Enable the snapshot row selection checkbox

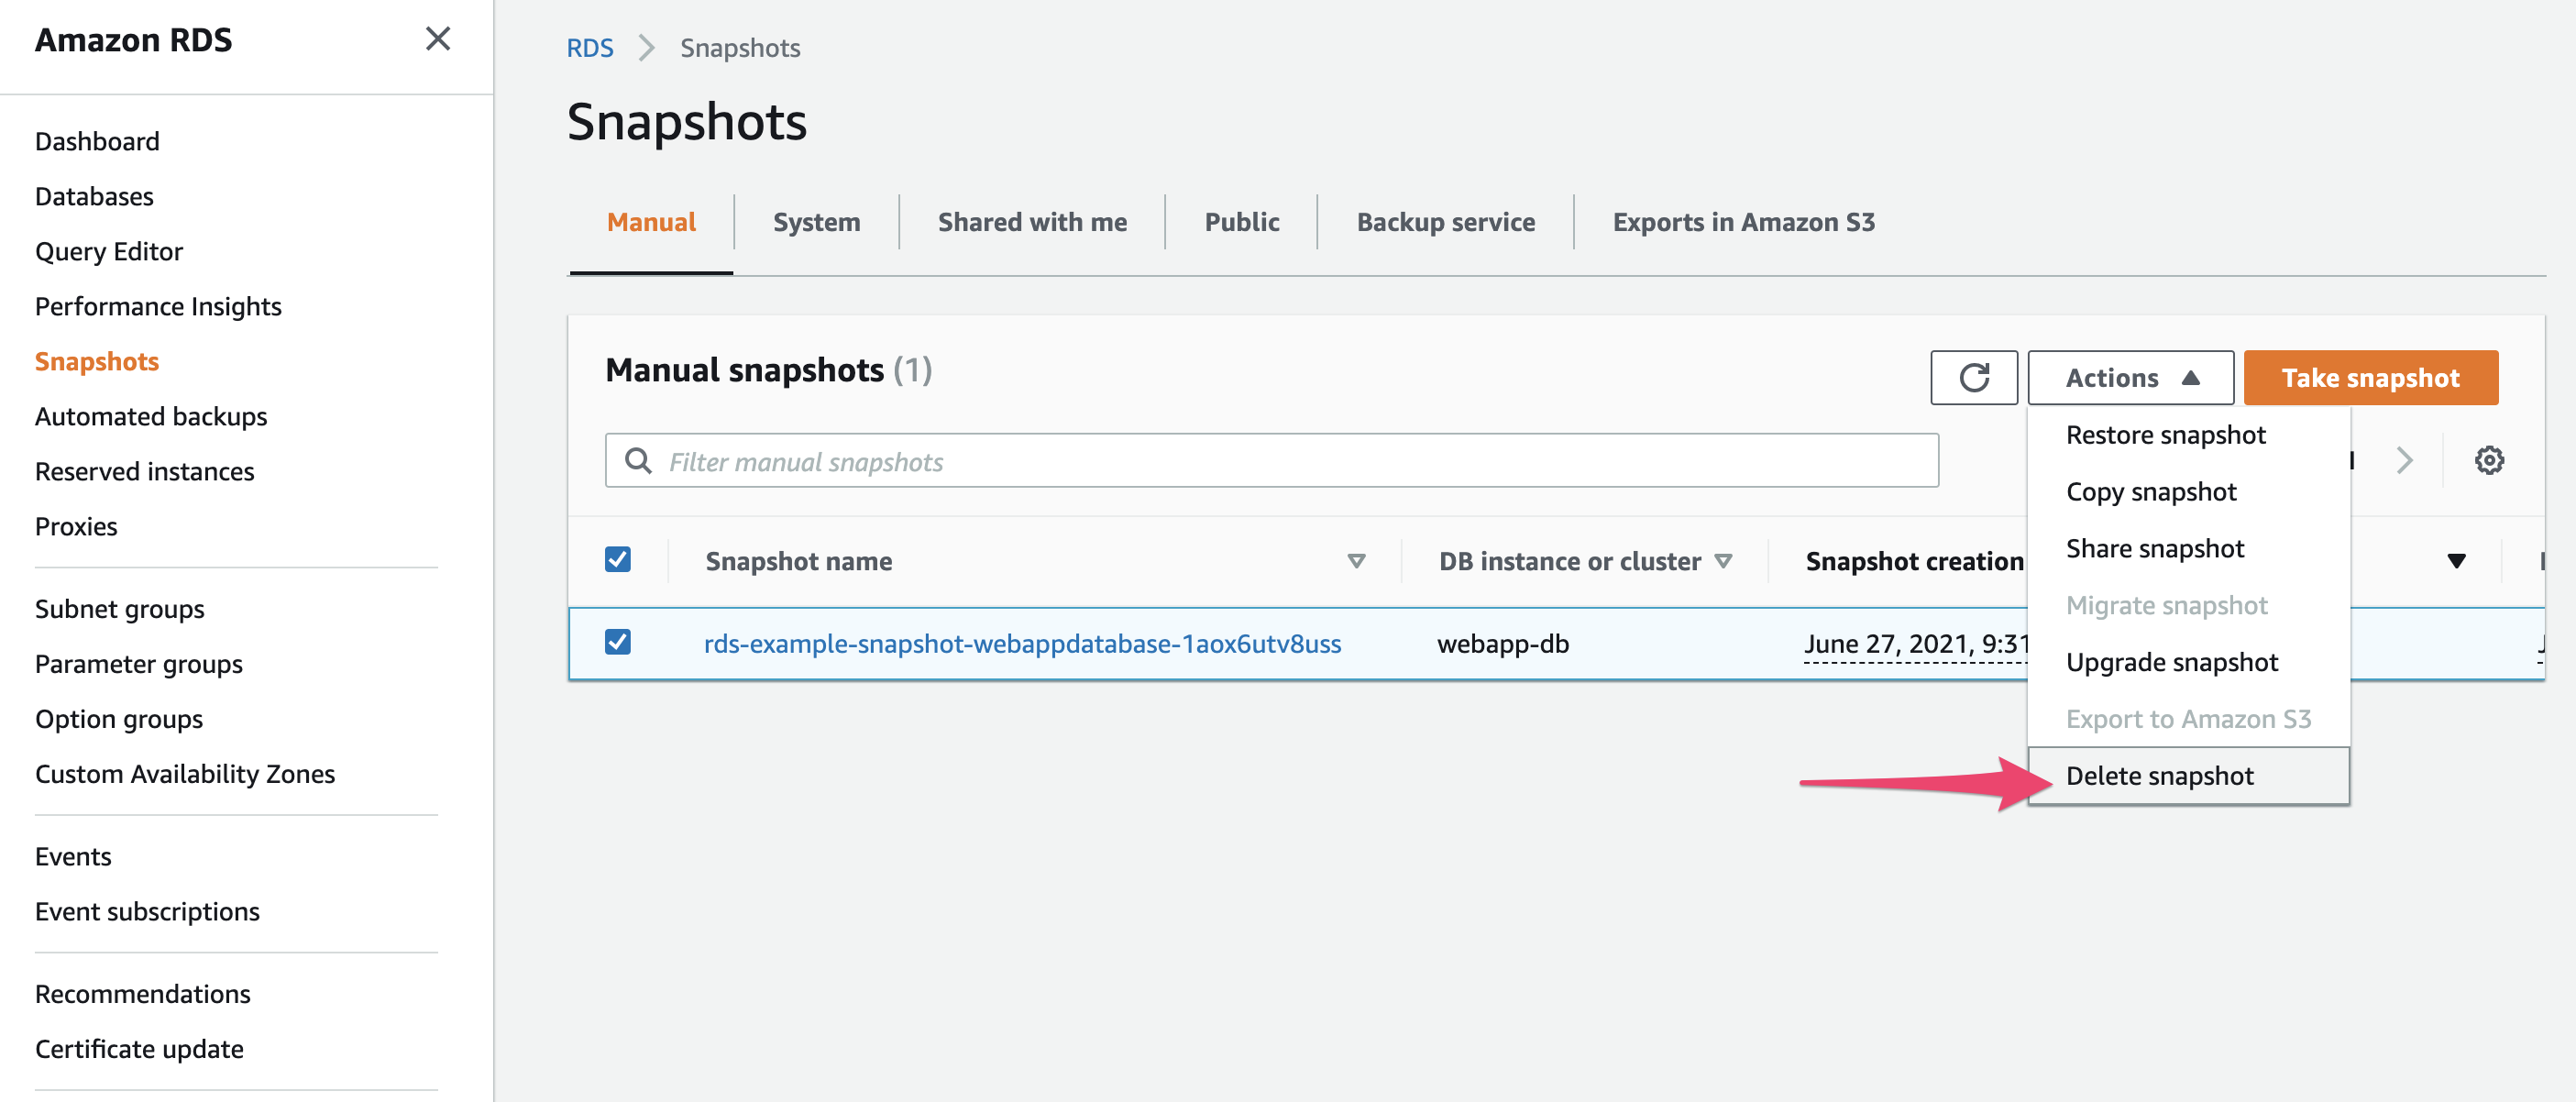(x=621, y=642)
